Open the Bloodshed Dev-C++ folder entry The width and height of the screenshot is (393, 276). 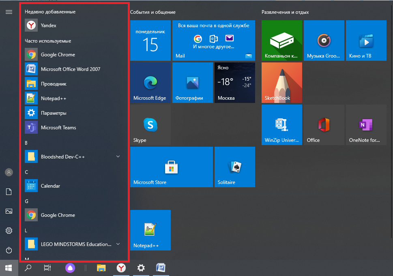pyautogui.click(x=73, y=156)
